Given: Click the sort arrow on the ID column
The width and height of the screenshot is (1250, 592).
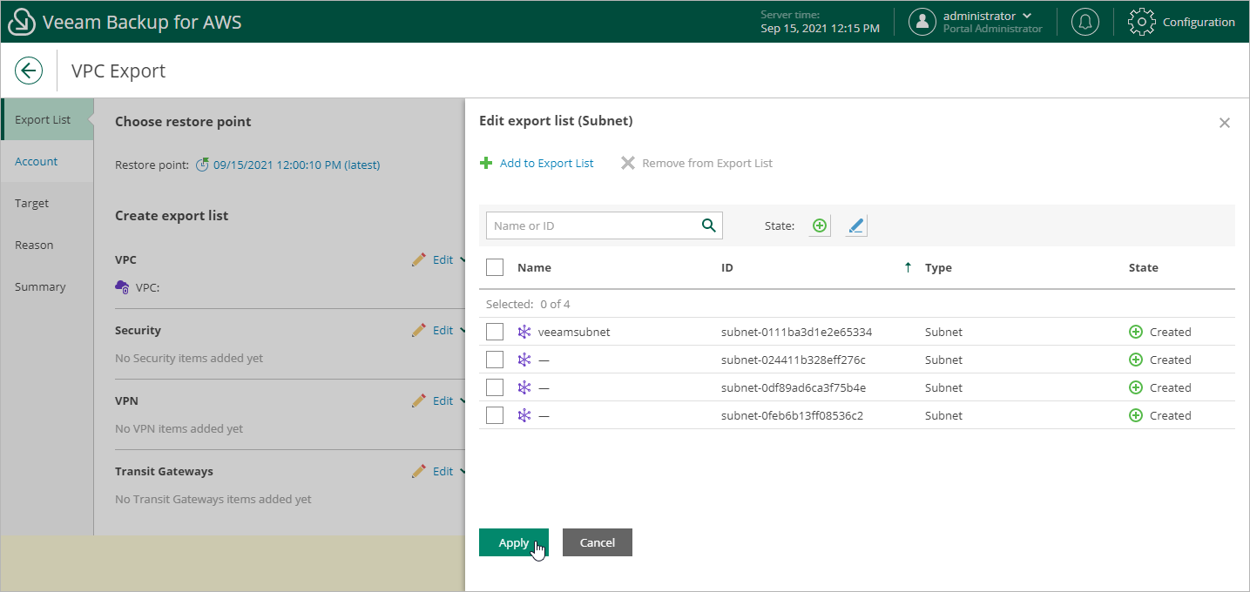Looking at the screenshot, I should coord(908,267).
